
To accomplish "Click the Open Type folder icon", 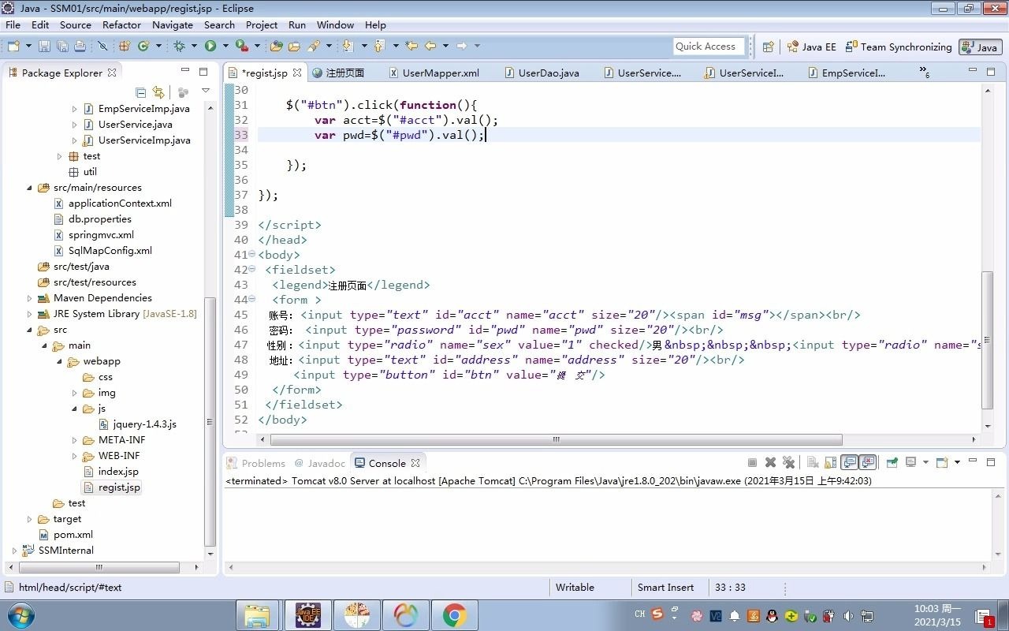I will point(275,47).
